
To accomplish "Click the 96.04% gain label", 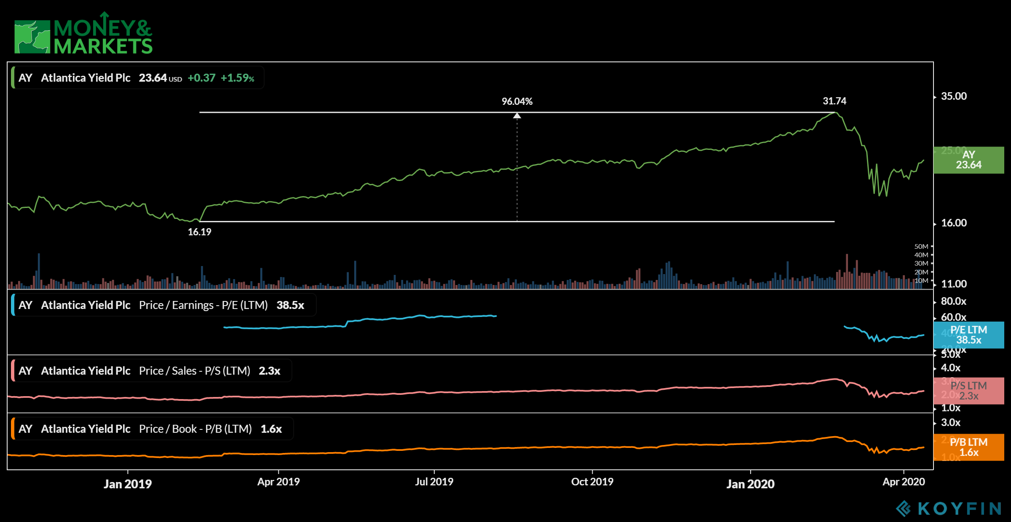I will [517, 101].
